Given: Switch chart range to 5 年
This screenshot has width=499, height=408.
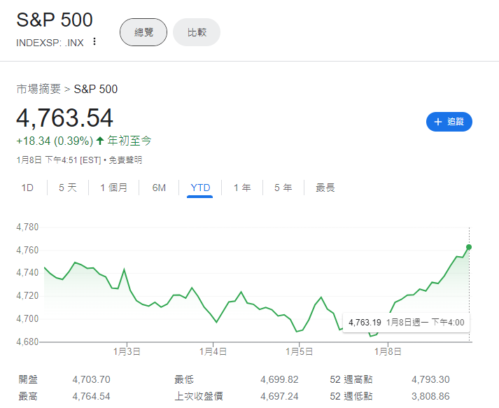Looking at the screenshot, I should [283, 188].
